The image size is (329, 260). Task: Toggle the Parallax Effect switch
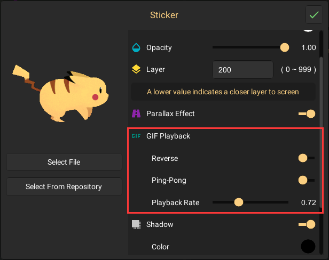[x=307, y=113]
